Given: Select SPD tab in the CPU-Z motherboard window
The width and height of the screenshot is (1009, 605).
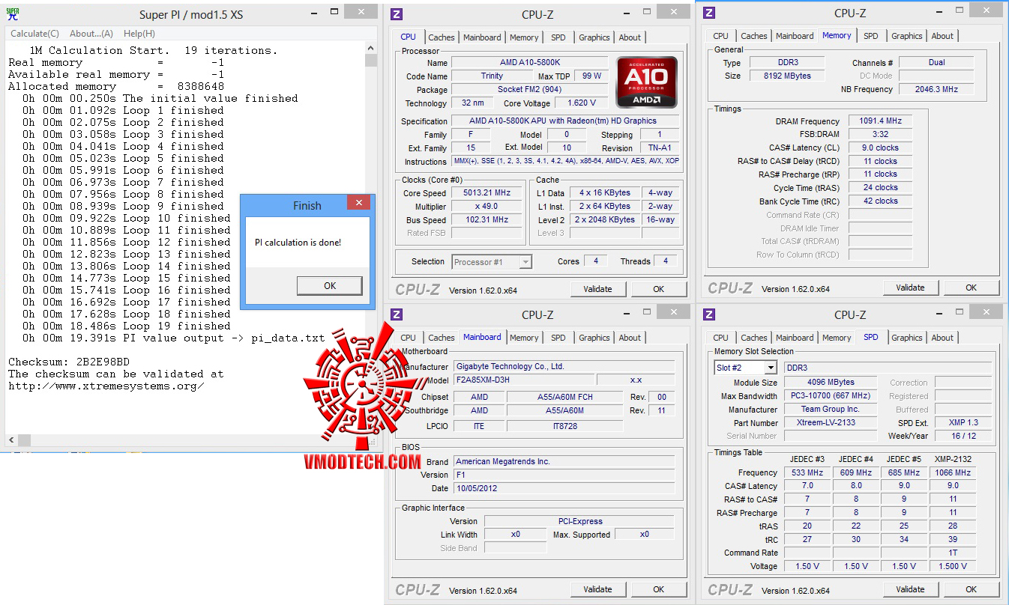Looking at the screenshot, I should click(558, 338).
